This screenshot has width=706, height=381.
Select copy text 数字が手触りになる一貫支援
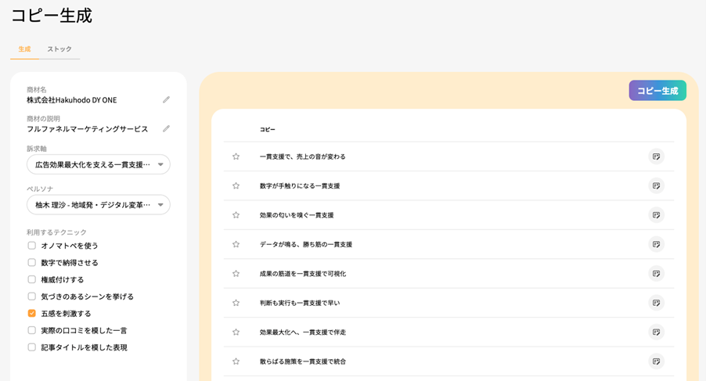coord(300,185)
